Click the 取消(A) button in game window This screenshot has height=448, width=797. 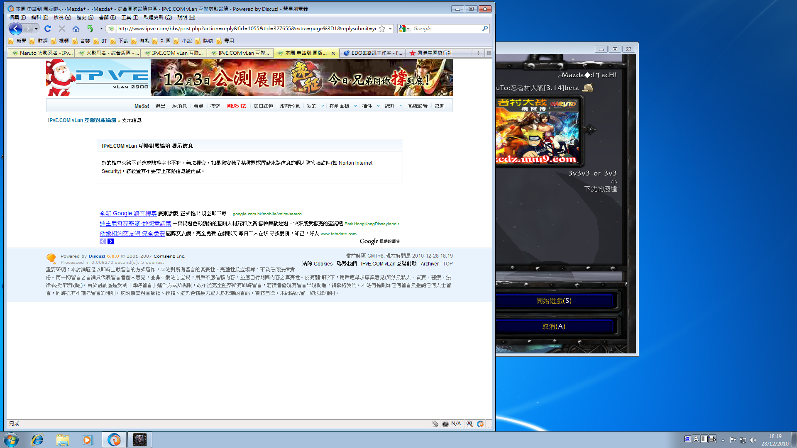554,326
